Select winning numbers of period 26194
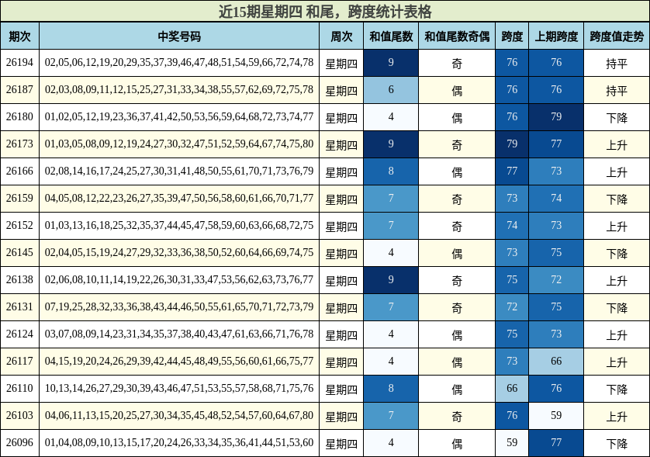 [179, 63]
